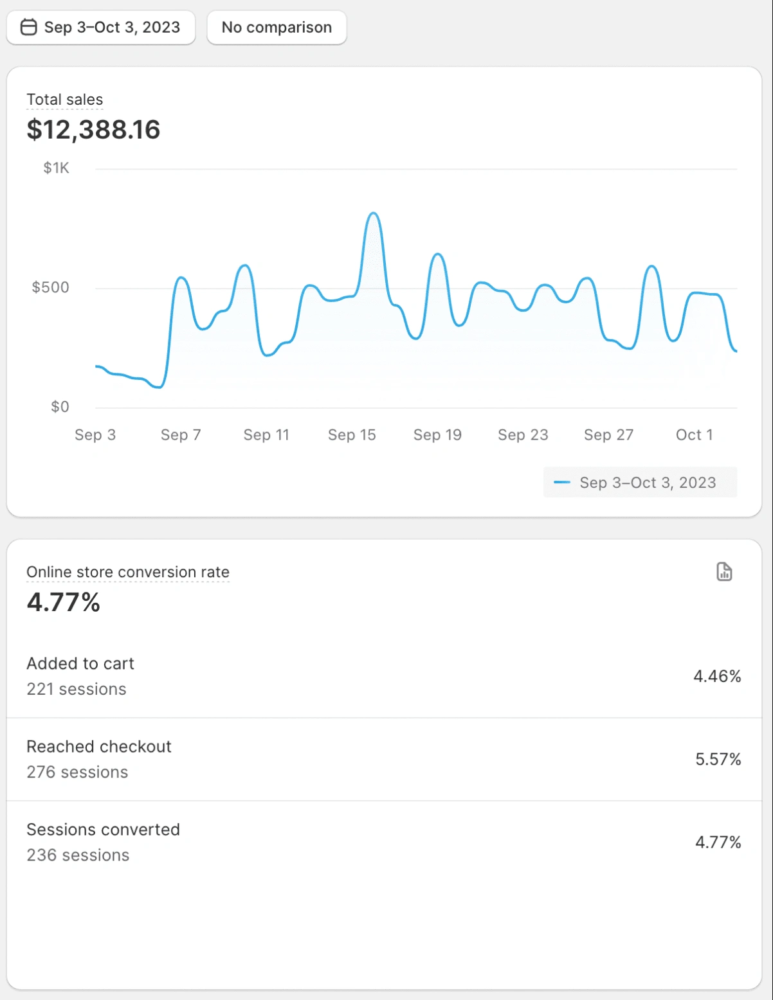The width and height of the screenshot is (773, 1000).
Task: Click the blue legend line swatch
Action: tap(562, 483)
